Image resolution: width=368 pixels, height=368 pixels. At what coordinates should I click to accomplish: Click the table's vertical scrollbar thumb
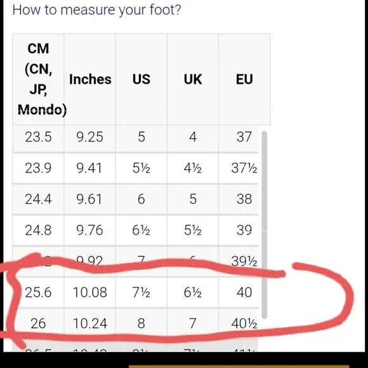point(265,225)
